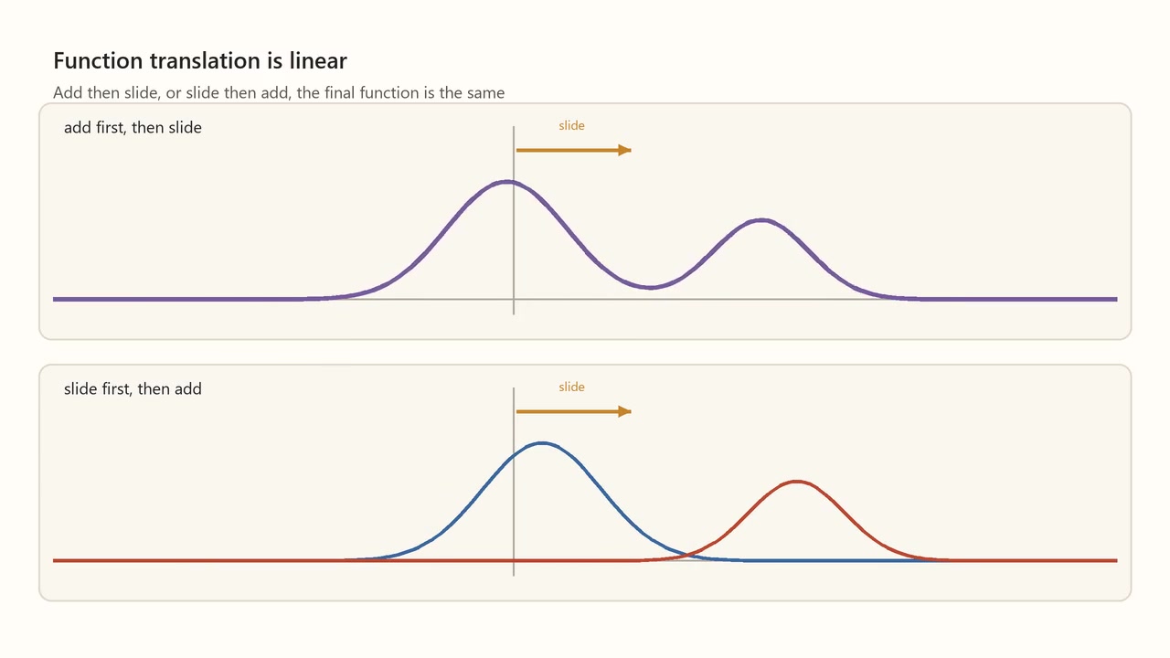Select the "slide first, then add" panel label
1170x658 pixels.
tap(133, 389)
